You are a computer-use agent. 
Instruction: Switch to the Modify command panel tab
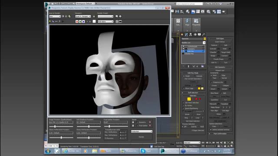(186, 35)
